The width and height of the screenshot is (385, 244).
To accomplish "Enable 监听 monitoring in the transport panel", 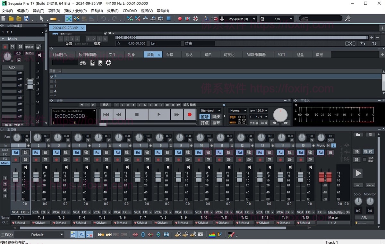I will 204,117.
